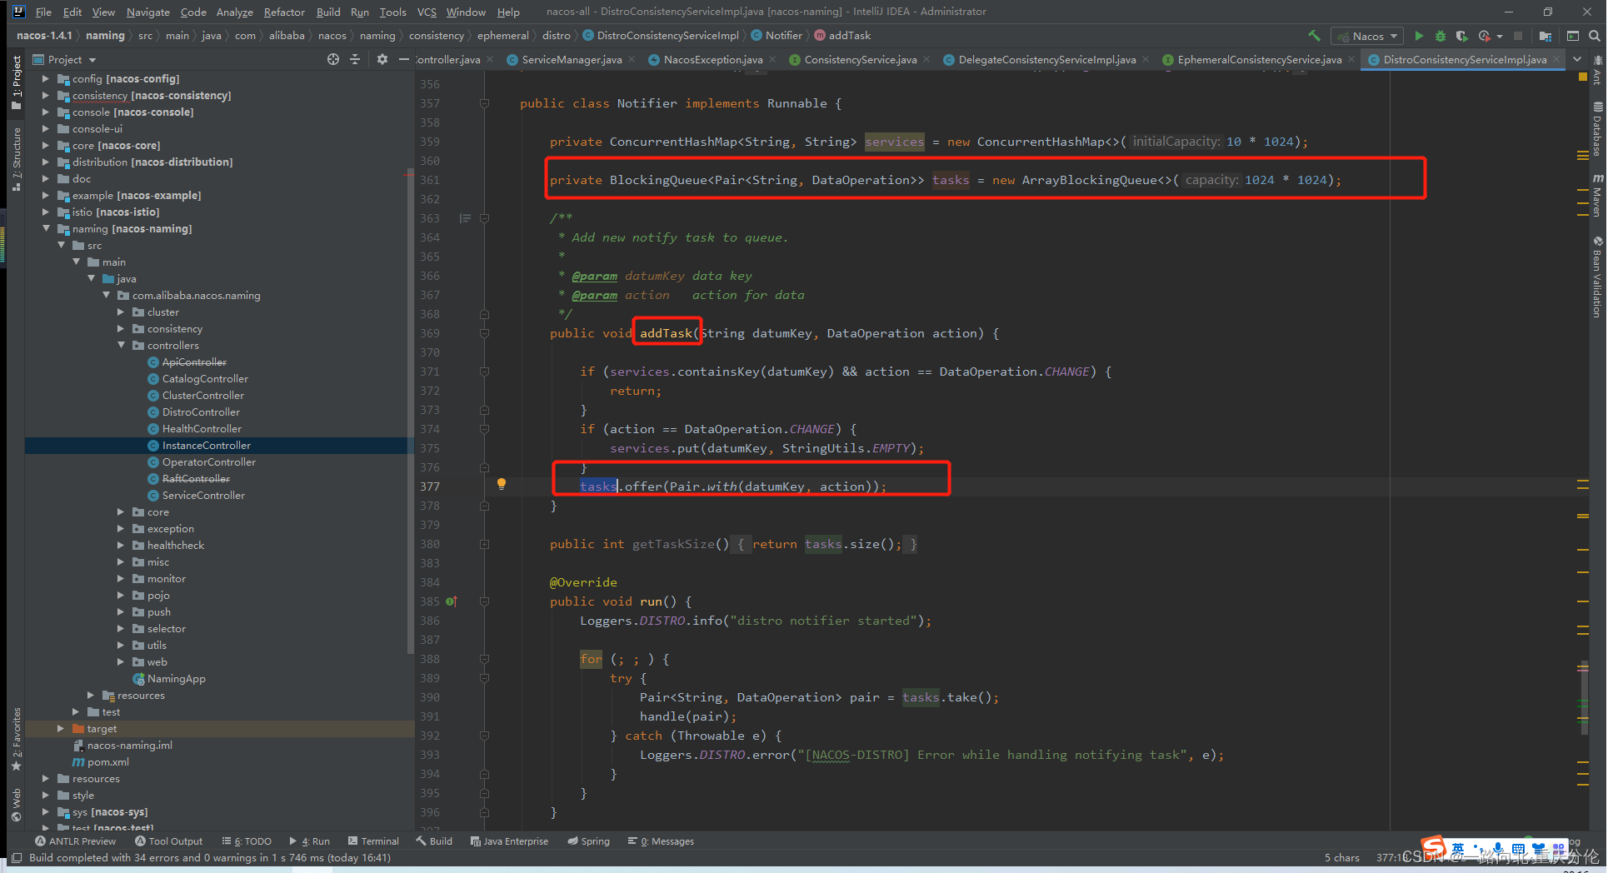Image resolution: width=1613 pixels, height=873 pixels.
Task: Collapse all in the Project panel
Action: click(x=355, y=59)
